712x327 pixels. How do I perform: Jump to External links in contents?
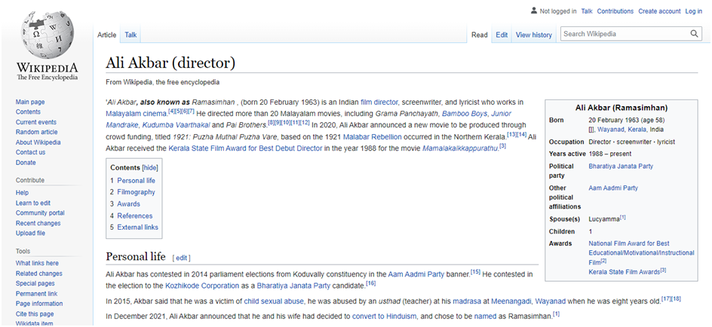click(137, 228)
